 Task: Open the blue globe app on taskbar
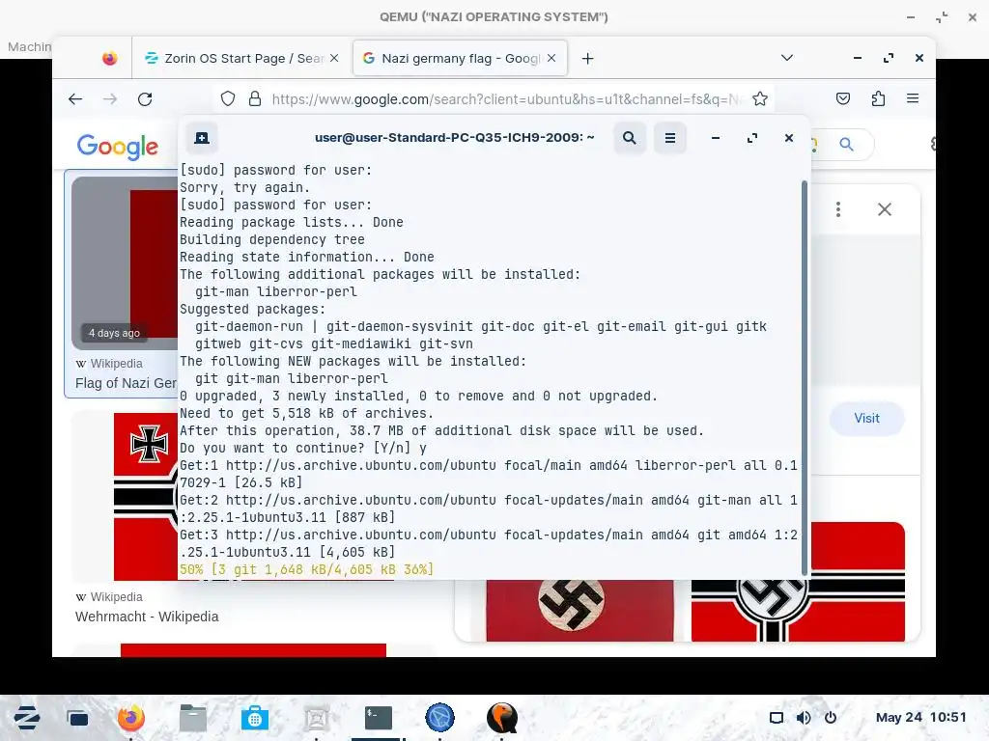(x=439, y=718)
